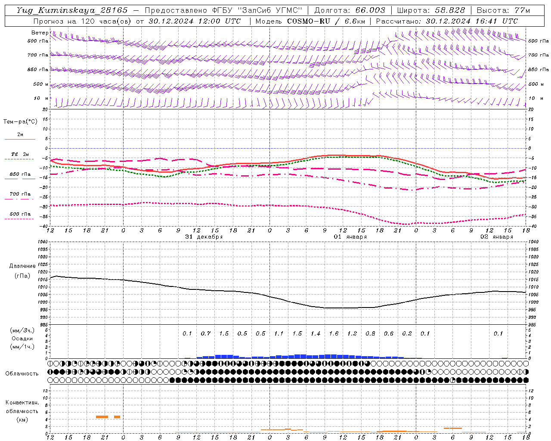Click the Долгота: 66.003 longitude value

click(350, 10)
